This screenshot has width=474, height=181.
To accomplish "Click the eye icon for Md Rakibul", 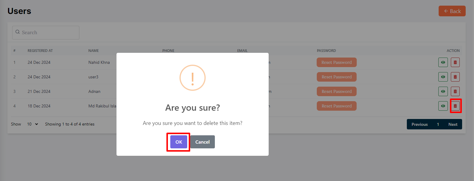I will click(443, 106).
